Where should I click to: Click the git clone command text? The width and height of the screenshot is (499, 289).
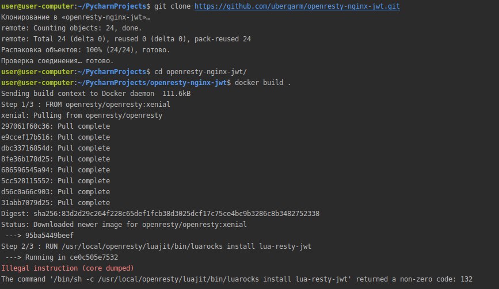pos(277,6)
